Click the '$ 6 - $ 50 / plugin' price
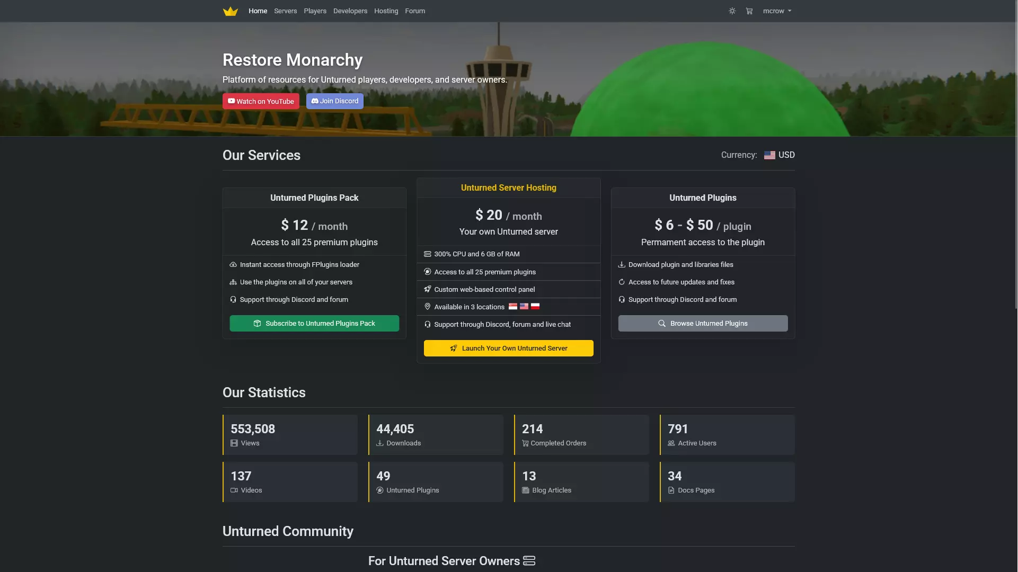This screenshot has width=1018, height=572. (x=703, y=226)
